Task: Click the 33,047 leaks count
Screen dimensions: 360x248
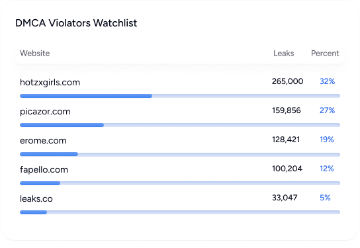Action: [x=285, y=198]
